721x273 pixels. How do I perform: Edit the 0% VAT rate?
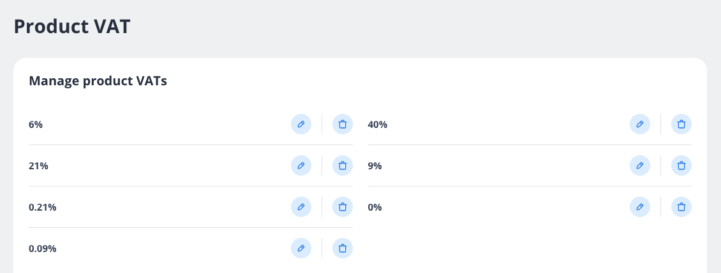coord(640,207)
